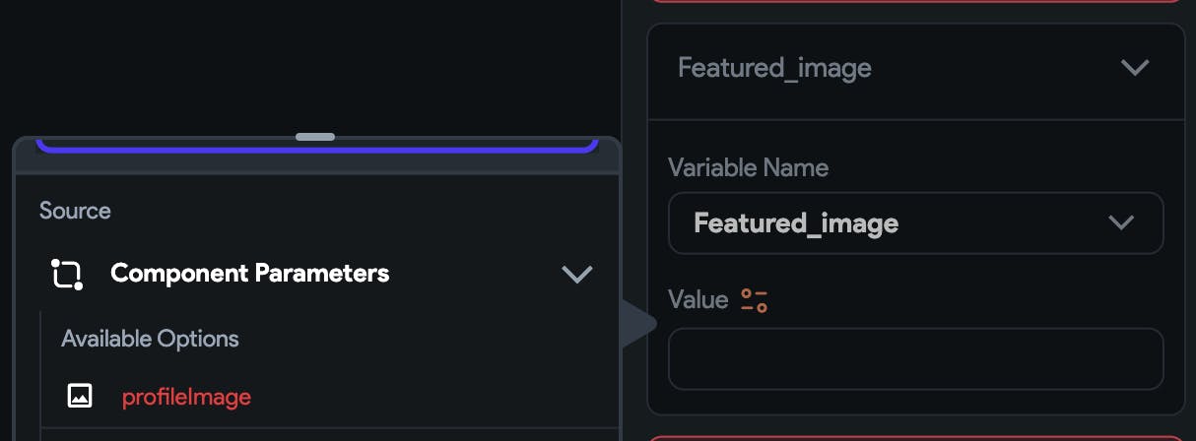This screenshot has height=441, width=1196.
Task: Click the Featured_image section header title
Action: coord(774,68)
